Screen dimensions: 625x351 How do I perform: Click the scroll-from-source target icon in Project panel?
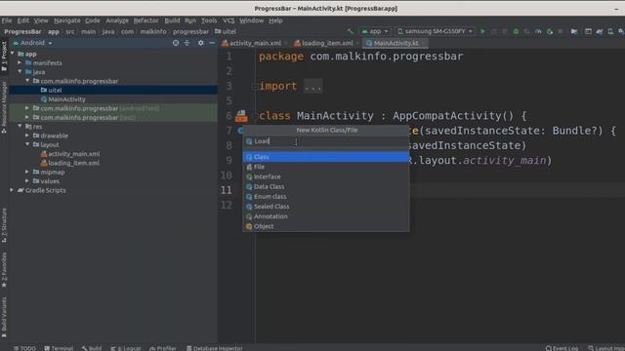176,43
